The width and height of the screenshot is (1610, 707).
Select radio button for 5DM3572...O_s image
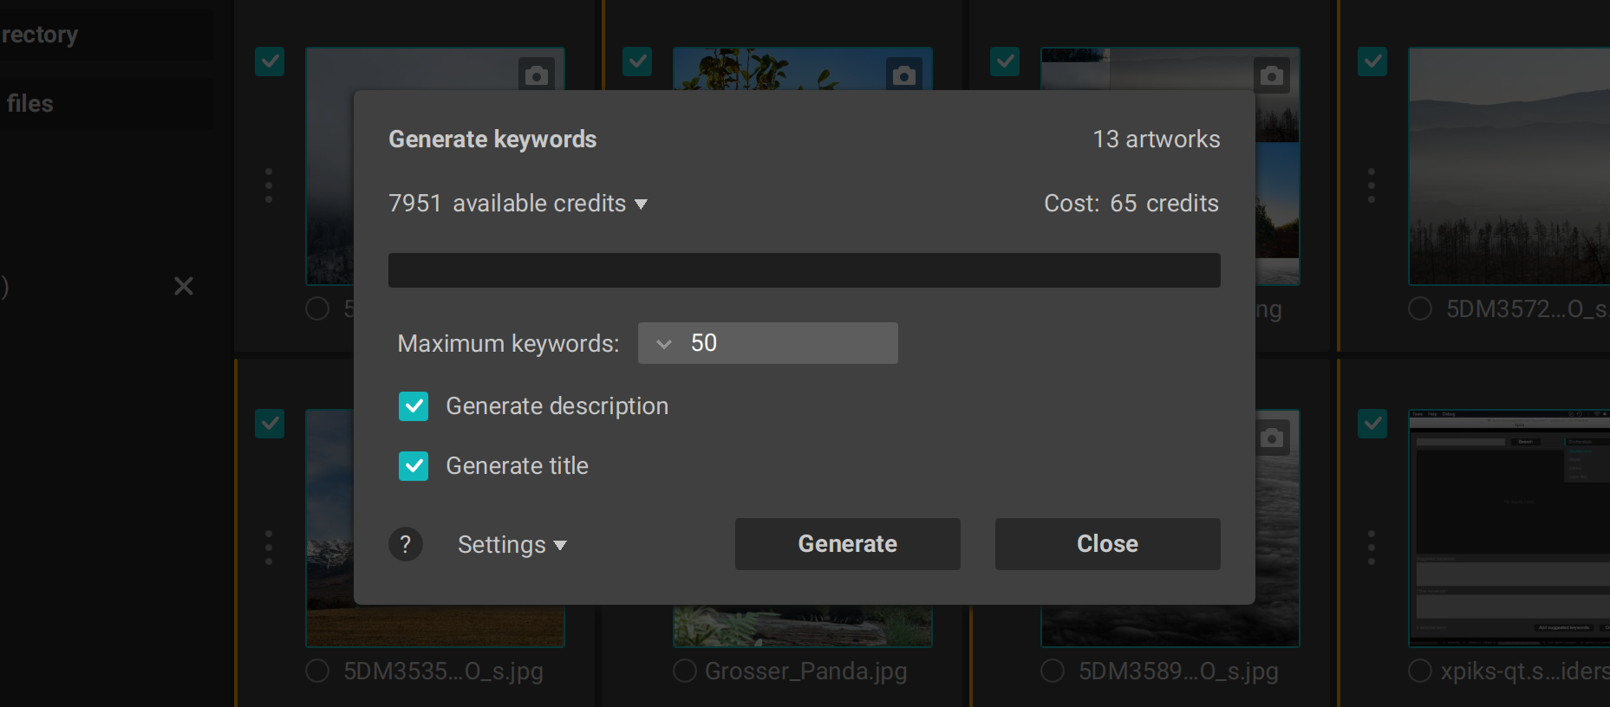[1420, 309]
